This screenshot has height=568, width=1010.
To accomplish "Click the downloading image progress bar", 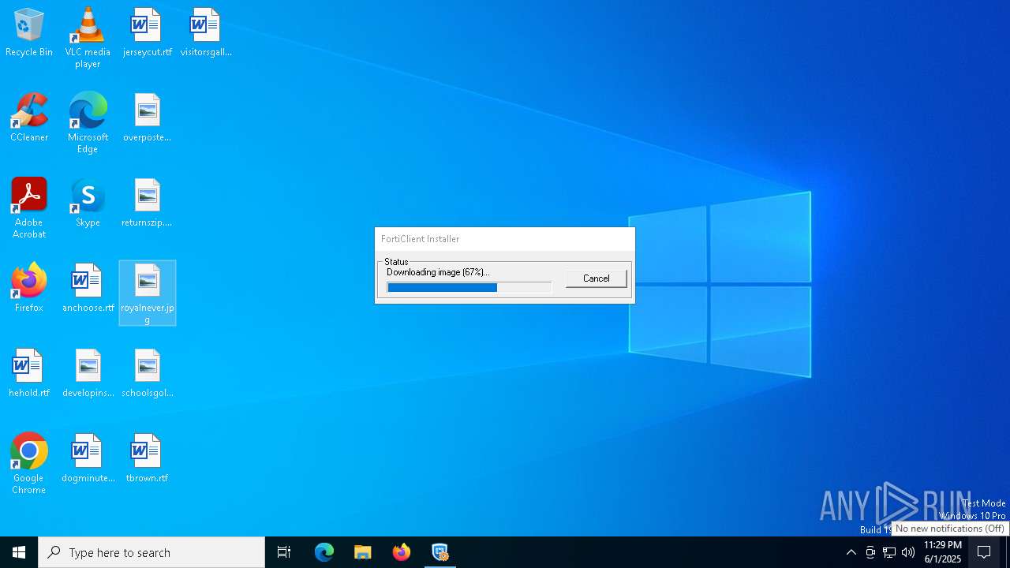I will pyautogui.click(x=469, y=288).
